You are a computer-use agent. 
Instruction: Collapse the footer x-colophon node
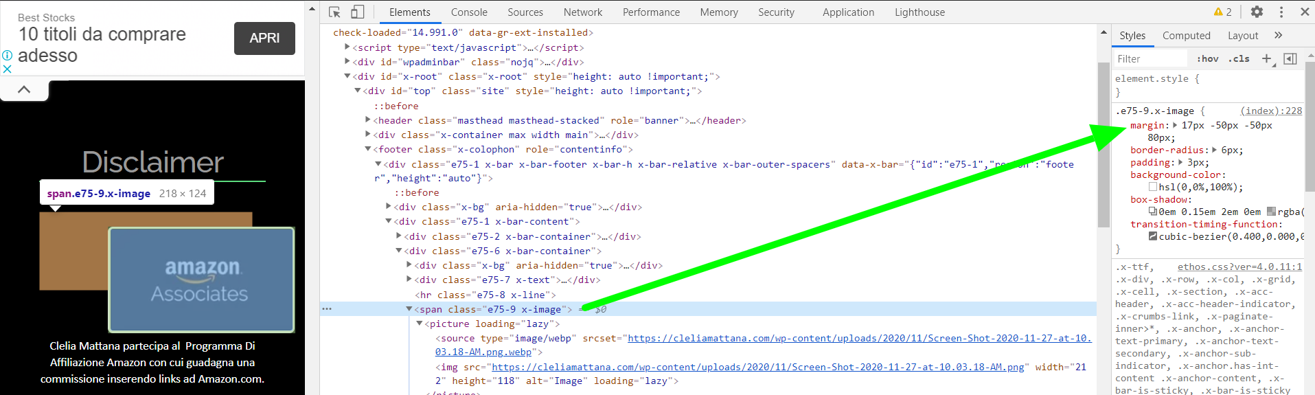[368, 149]
